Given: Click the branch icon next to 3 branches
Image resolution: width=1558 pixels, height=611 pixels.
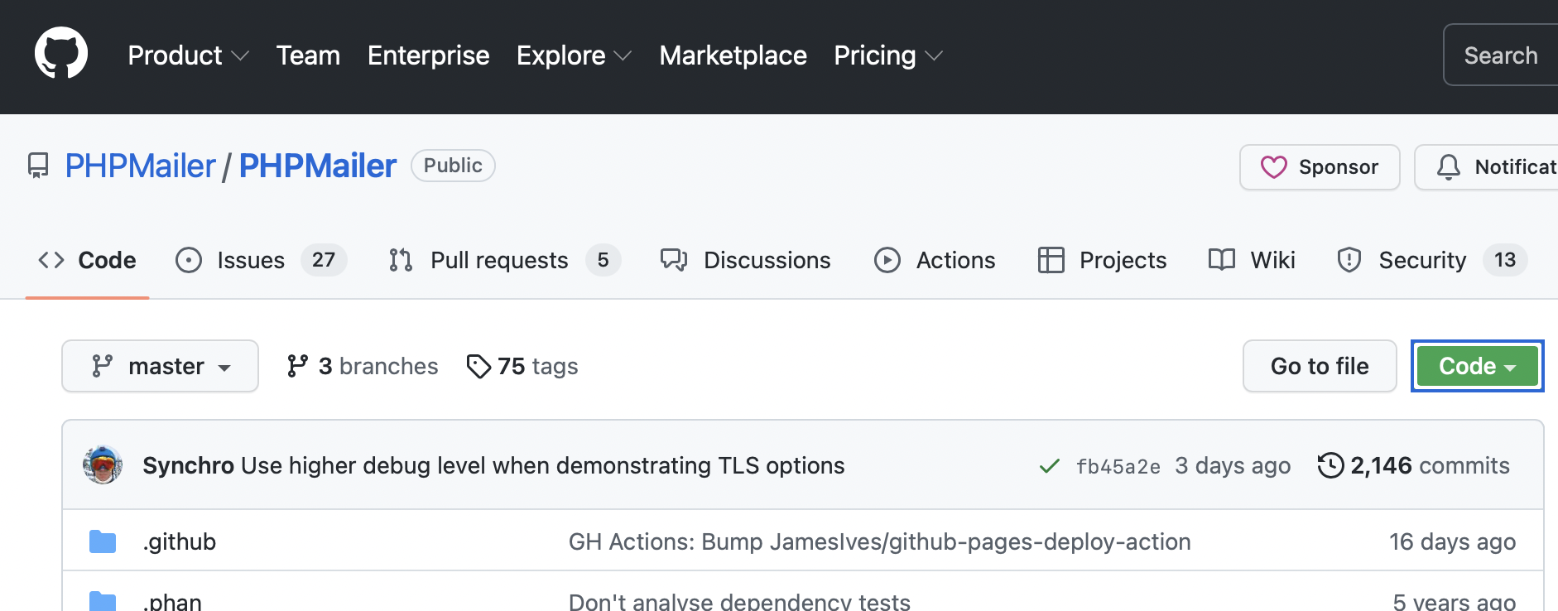Looking at the screenshot, I should coord(297,366).
